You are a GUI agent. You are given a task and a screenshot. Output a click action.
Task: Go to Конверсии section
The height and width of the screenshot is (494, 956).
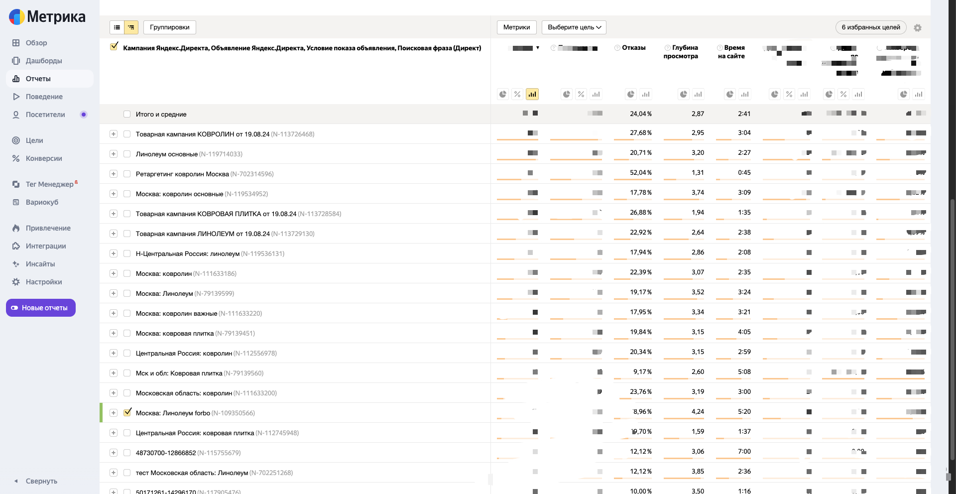44,158
